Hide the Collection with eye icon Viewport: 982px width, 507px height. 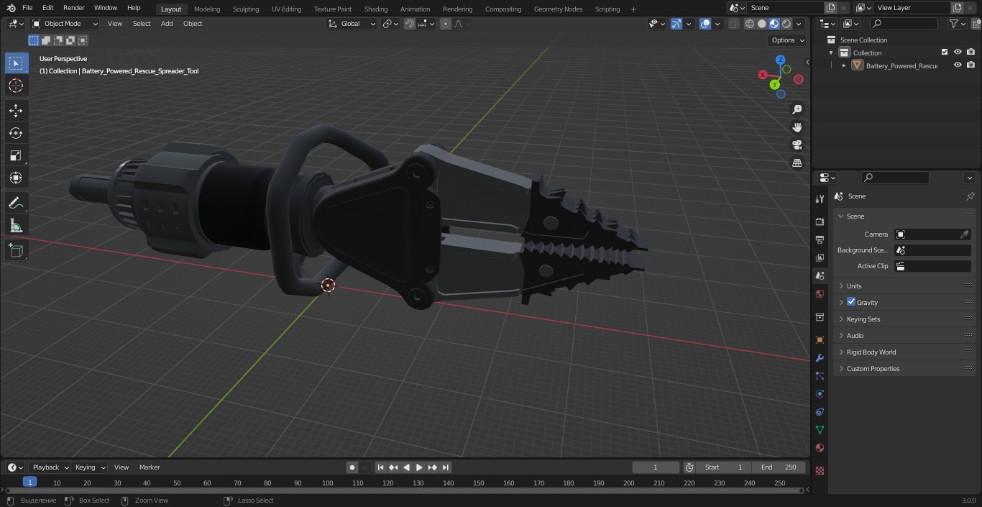958,52
